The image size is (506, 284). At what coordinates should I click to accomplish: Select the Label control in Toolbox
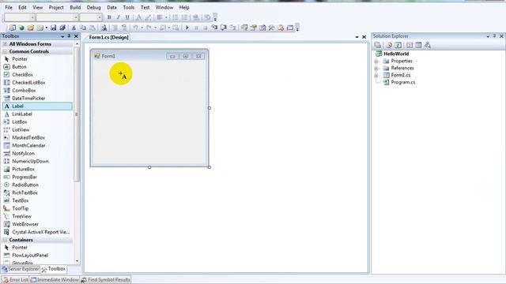pyautogui.click(x=37, y=106)
